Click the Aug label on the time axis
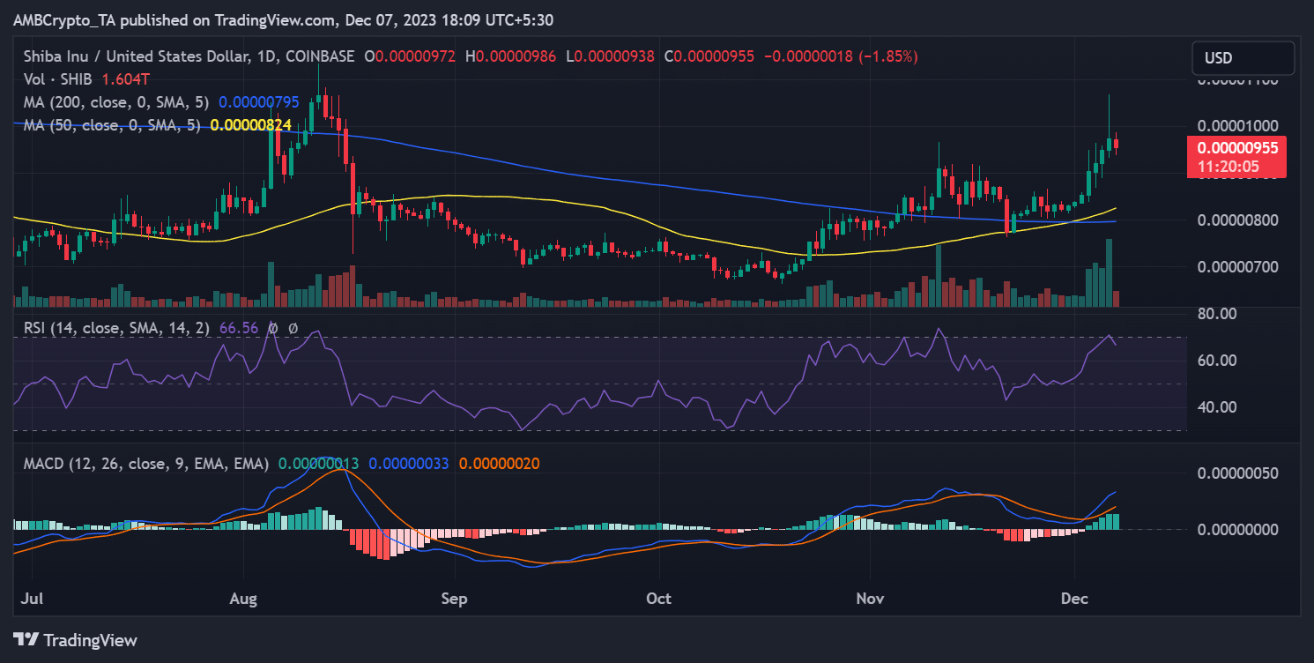This screenshot has height=663, width=1314. [x=243, y=599]
